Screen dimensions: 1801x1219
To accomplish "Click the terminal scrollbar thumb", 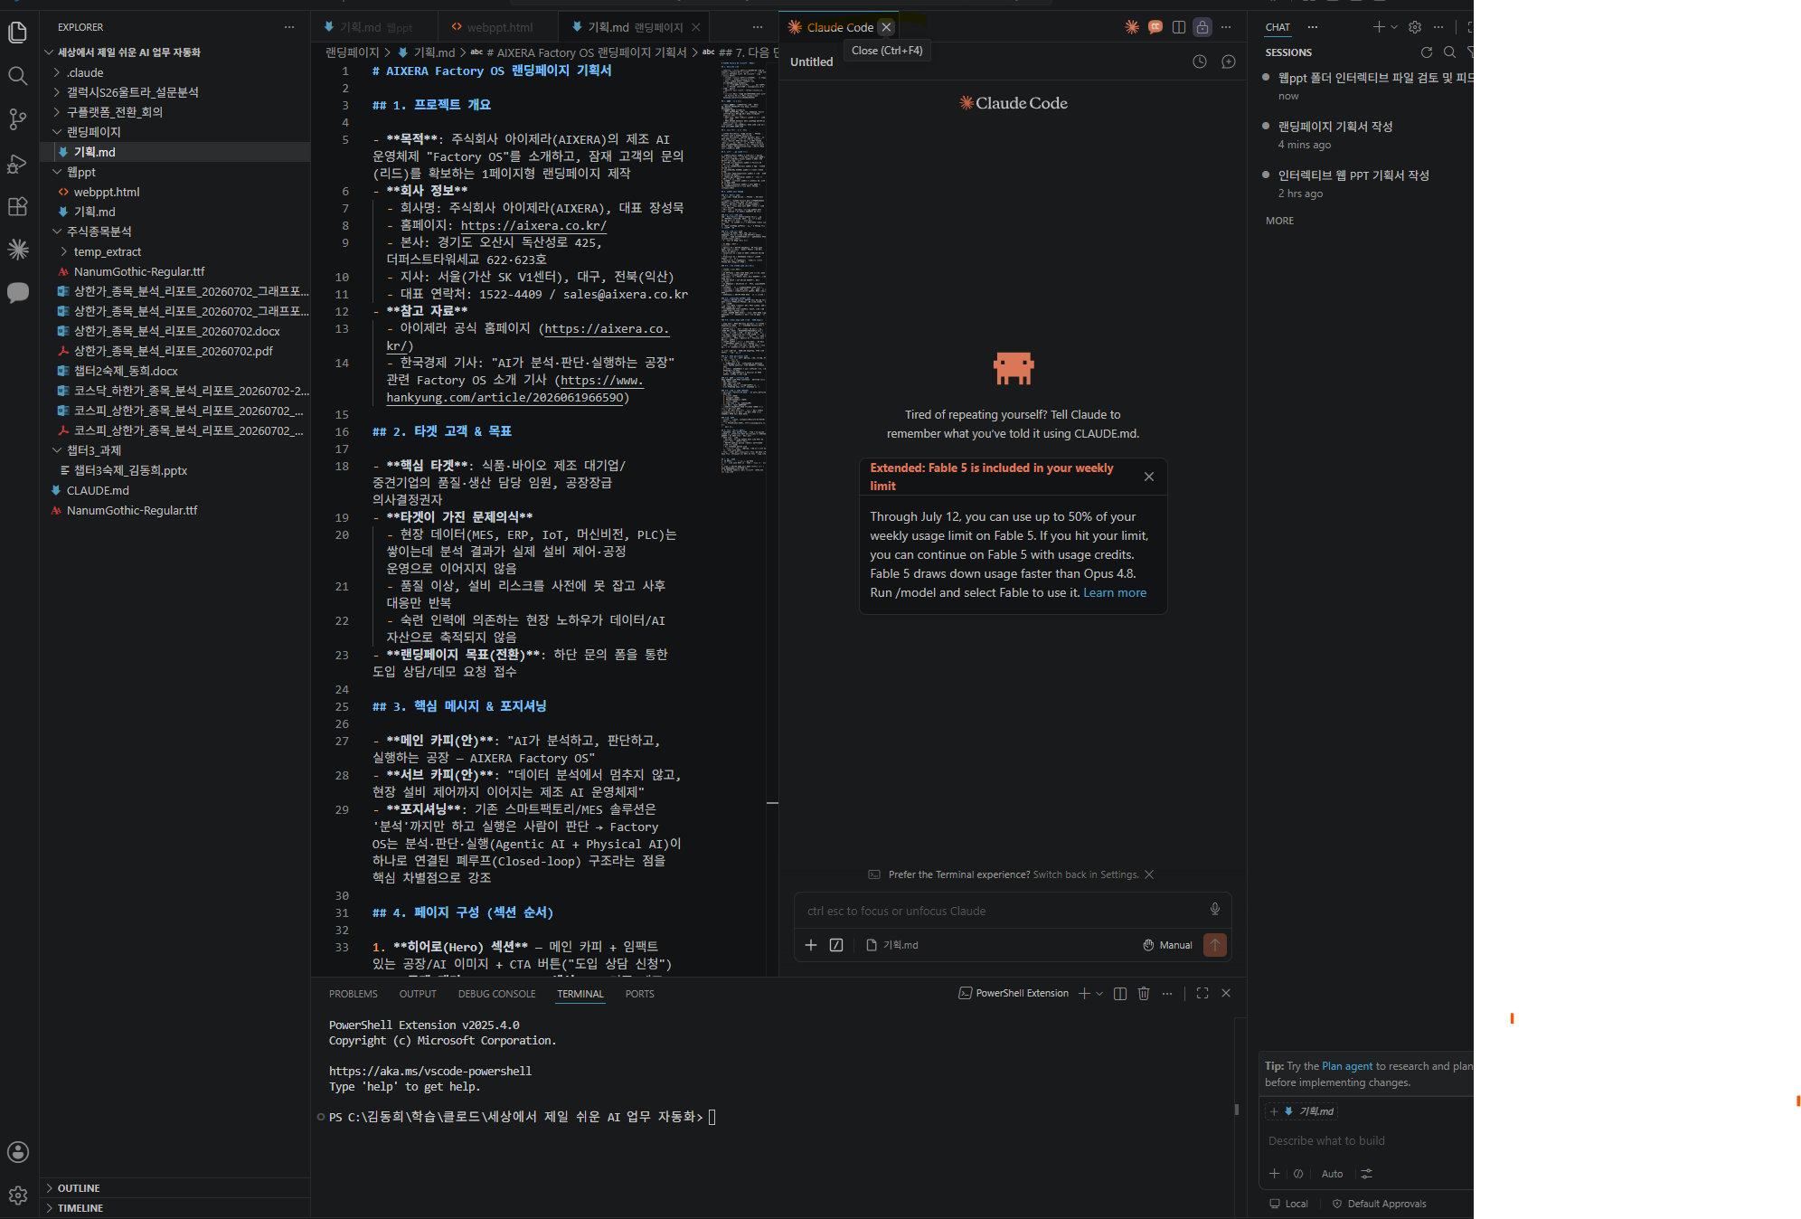I will 1237,1109.
